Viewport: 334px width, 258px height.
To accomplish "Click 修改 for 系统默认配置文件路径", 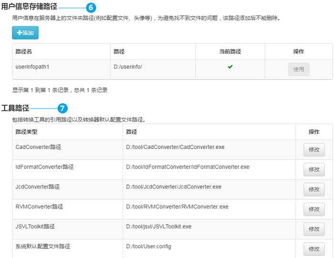I will coord(314,249).
